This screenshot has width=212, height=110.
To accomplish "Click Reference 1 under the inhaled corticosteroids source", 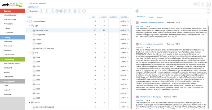I will pyautogui.click(x=140, y=48).
